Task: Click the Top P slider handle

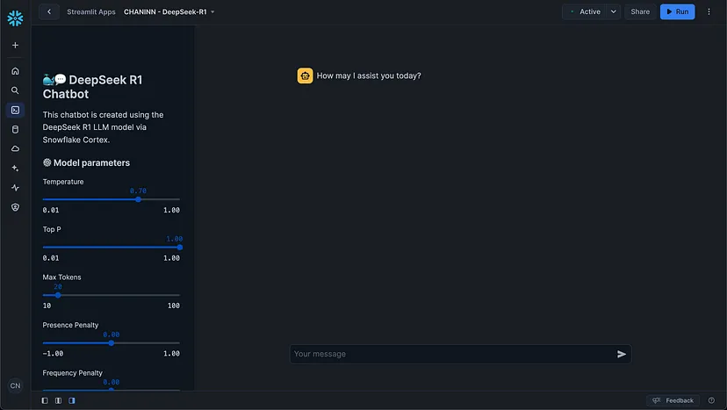Action: point(180,248)
